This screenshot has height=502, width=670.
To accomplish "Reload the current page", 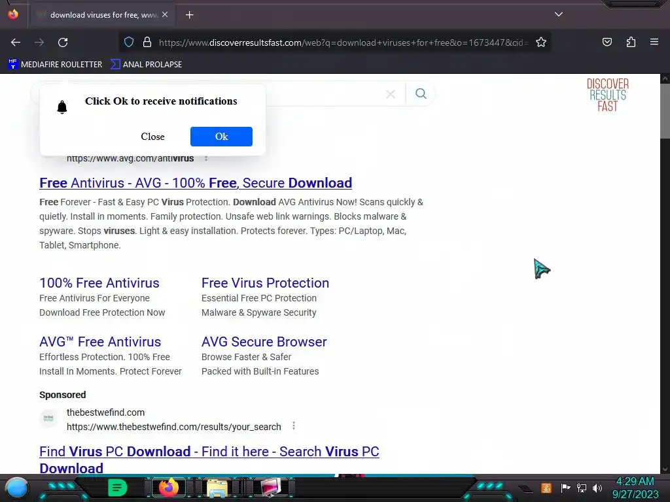I will [x=63, y=42].
